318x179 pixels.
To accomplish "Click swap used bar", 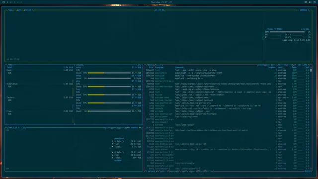I will pyautogui.click(x=109, y=79).
